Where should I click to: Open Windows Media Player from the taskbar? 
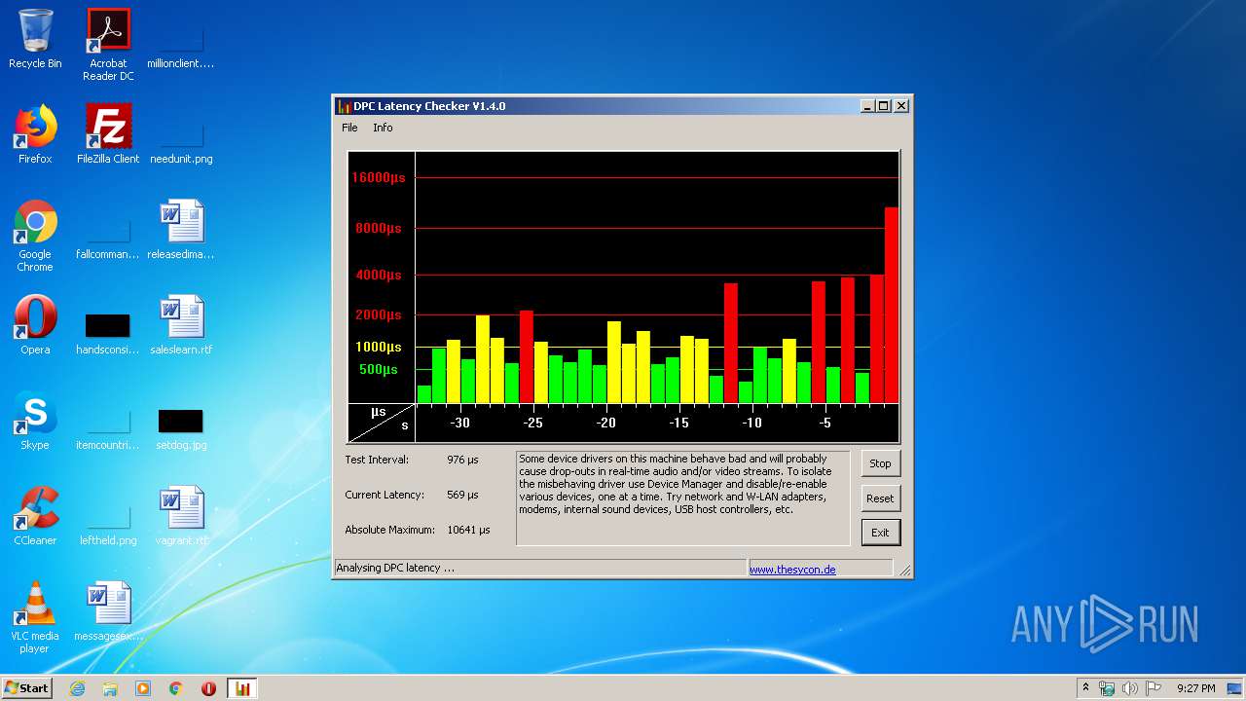143,688
